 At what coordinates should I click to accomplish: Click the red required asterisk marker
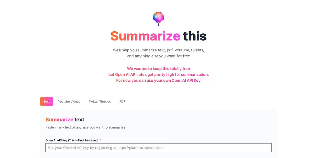[x=100, y=140]
